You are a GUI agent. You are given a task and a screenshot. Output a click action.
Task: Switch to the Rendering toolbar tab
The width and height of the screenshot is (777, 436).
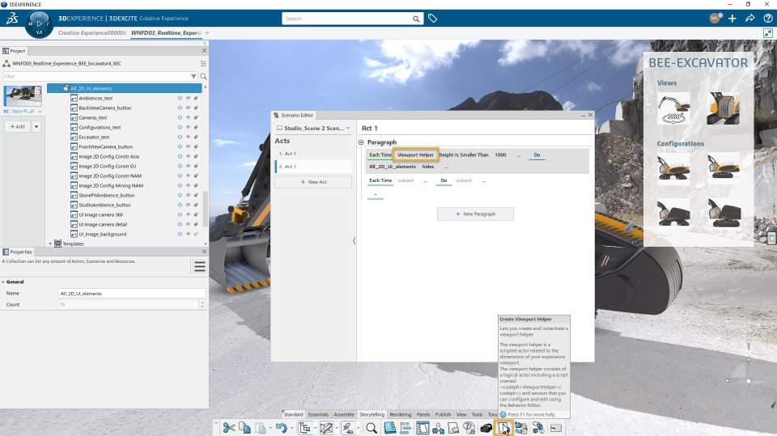coord(401,414)
